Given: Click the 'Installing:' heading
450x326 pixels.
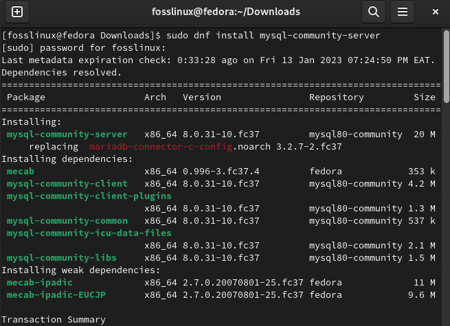Looking at the screenshot, I should coord(32,122).
